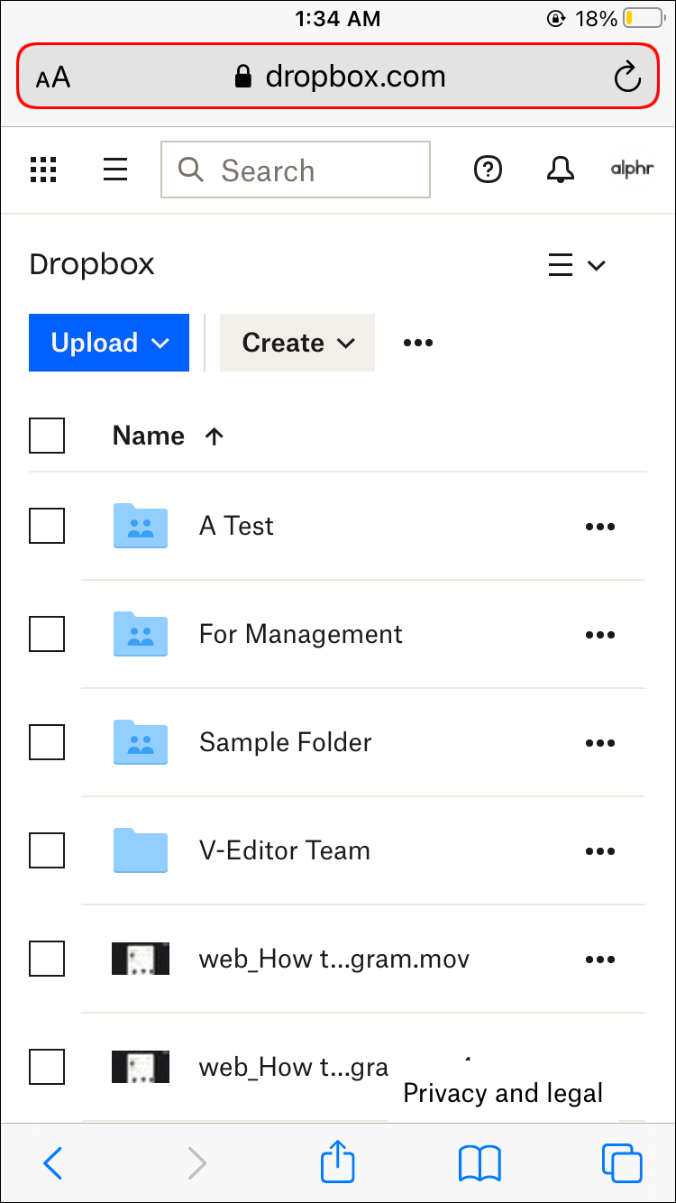The image size is (676, 1203).
Task: Open the Create dropdown menu
Action: point(297,343)
